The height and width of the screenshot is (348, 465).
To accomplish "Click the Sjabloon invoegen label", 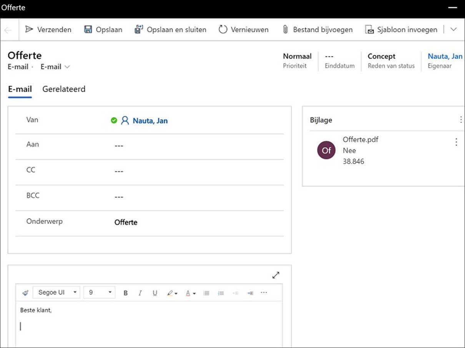I will click(x=407, y=30).
